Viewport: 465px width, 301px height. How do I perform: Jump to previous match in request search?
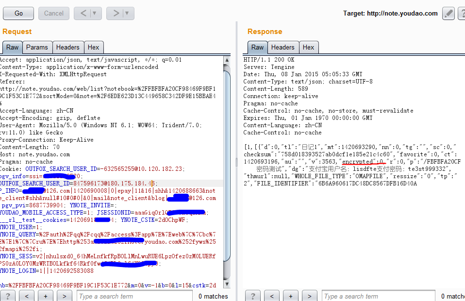[27, 296]
